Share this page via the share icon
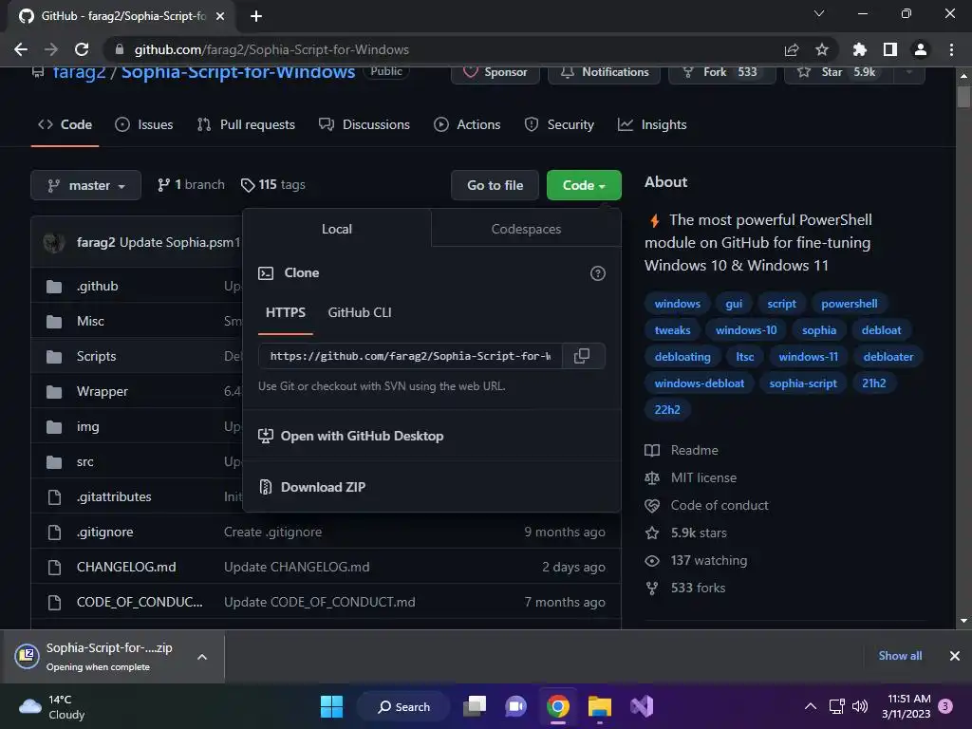 point(792,49)
